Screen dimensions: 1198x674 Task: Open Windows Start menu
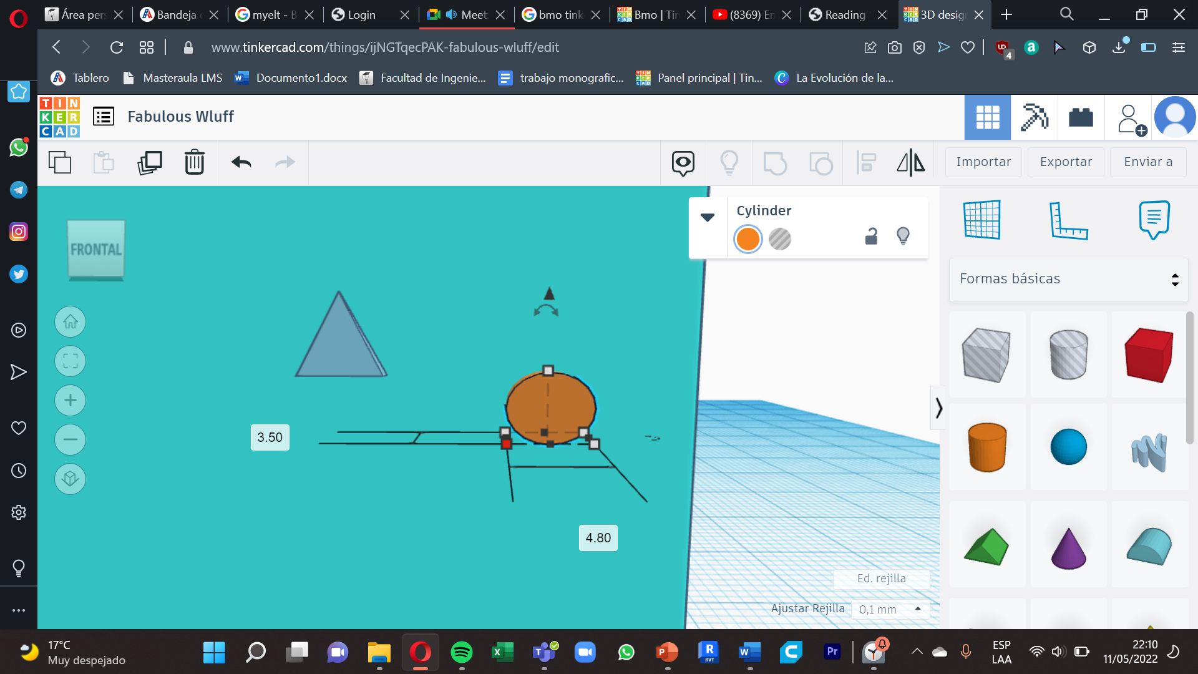[x=214, y=653]
